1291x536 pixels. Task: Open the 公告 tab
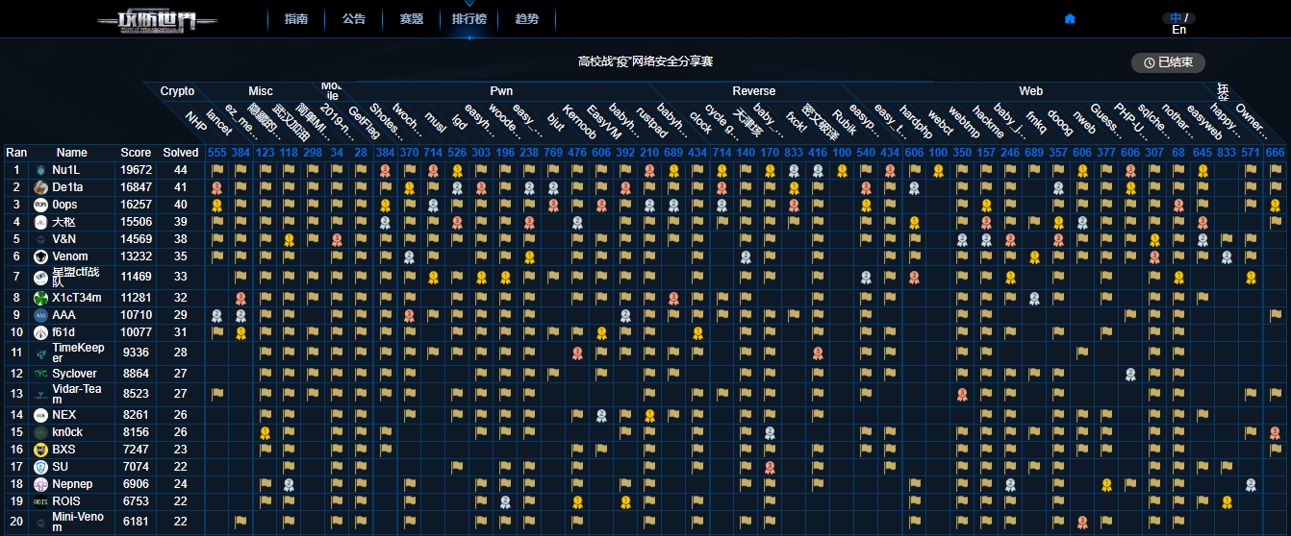pyautogui.click(x=354, y=19)
